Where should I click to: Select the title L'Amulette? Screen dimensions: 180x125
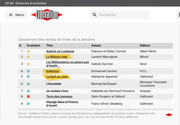click(x=54, y=84)
